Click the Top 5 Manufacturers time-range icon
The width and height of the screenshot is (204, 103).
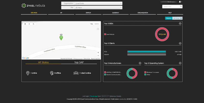(140, 63)
